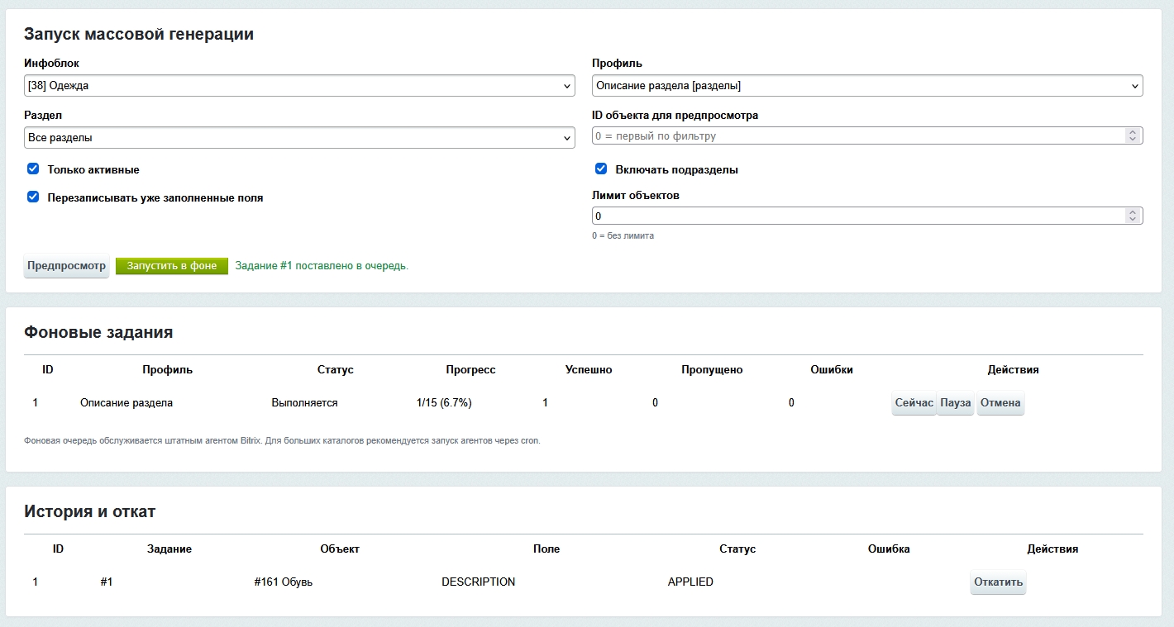Click the Ошибки column header in tasks table
The width and height of the screenshot is (1174, 627).
[x=832, y=370]
